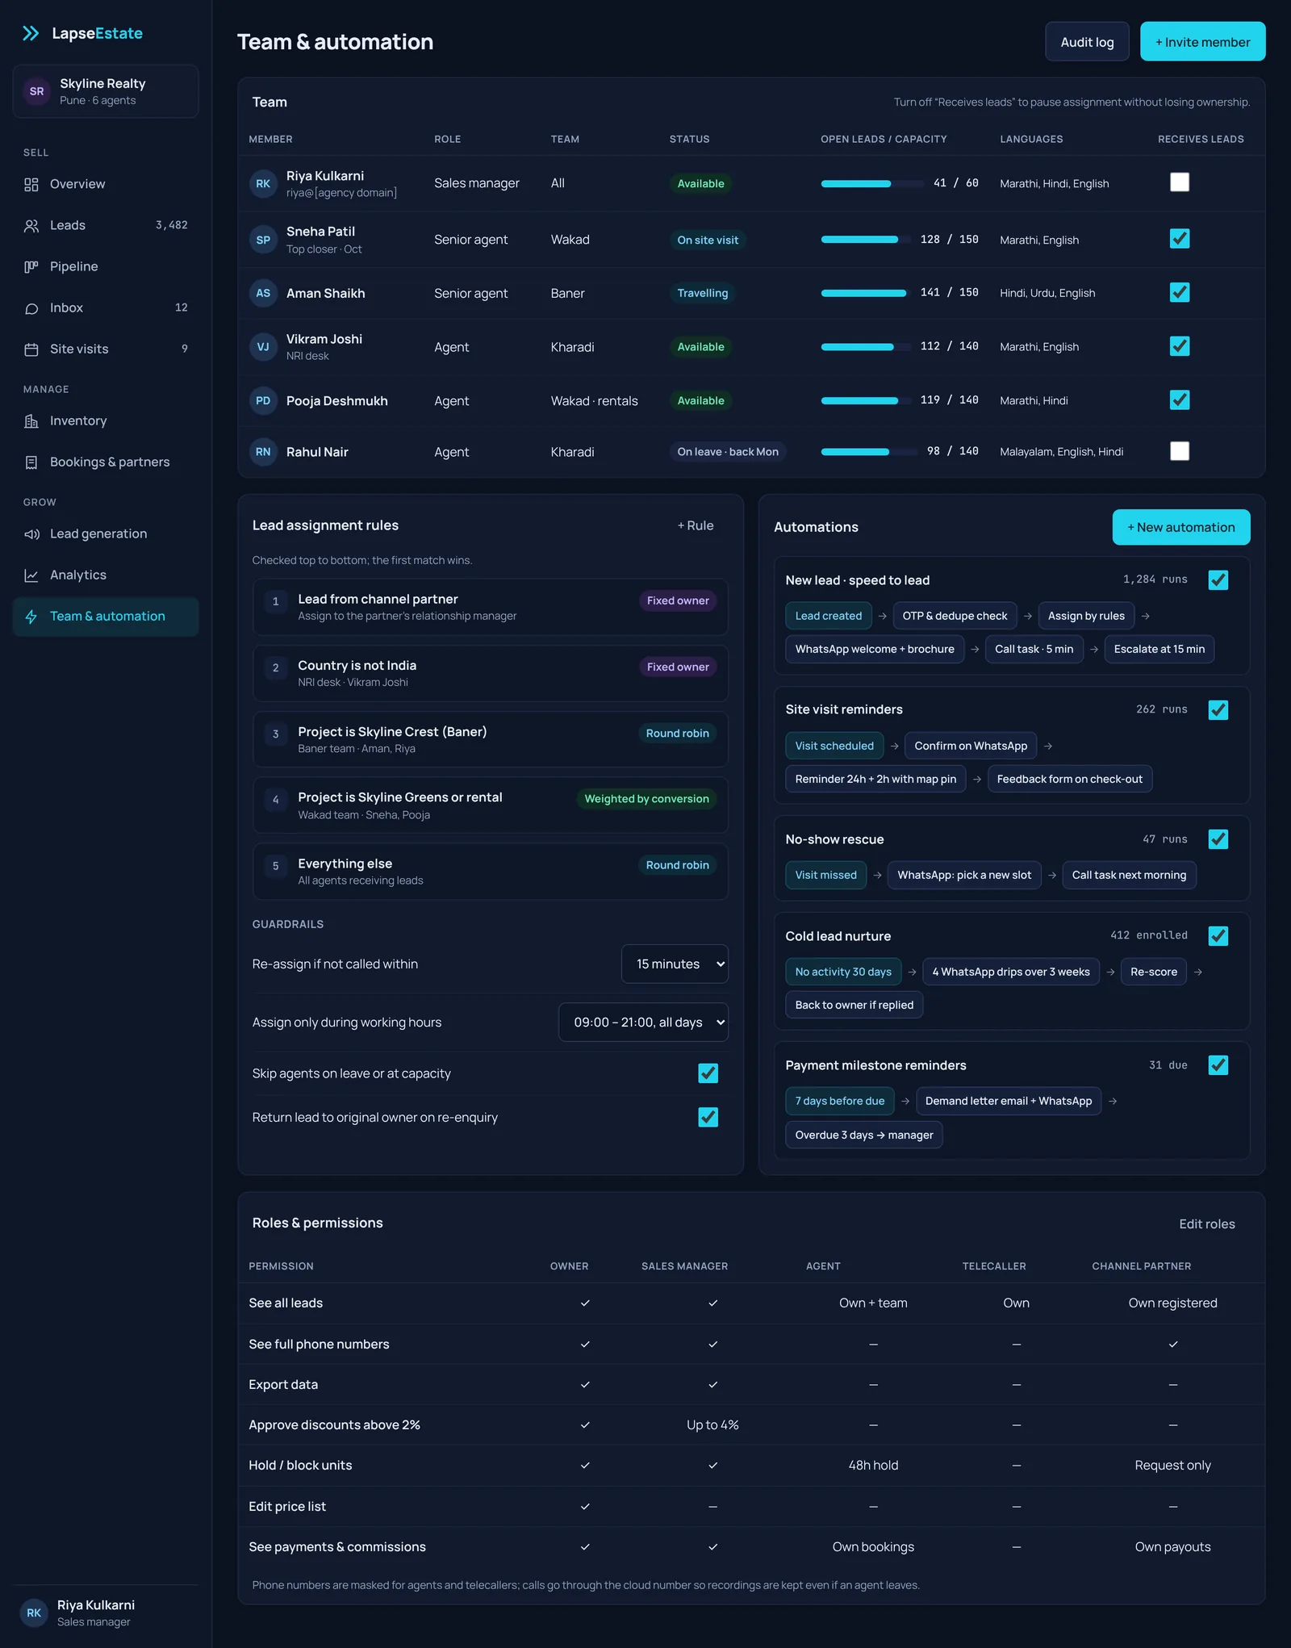Viewport: 1291px width, 1648px height.
Task: Click Rahul Nair's 98 / 140 capacity bar
Action: (x=868, y=452)
